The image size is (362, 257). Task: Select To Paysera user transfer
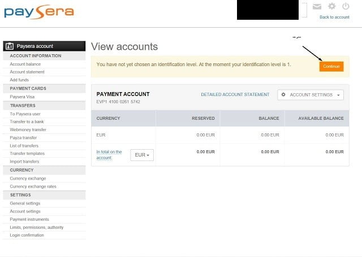[x=25, y=114]
